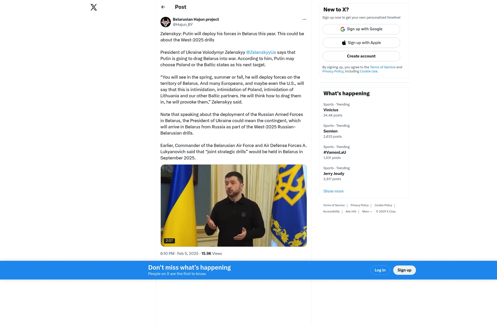The height and width of the screenshot is (325, 497).
Task: Click the Apple logo in sign-up button
Action: 344,43
